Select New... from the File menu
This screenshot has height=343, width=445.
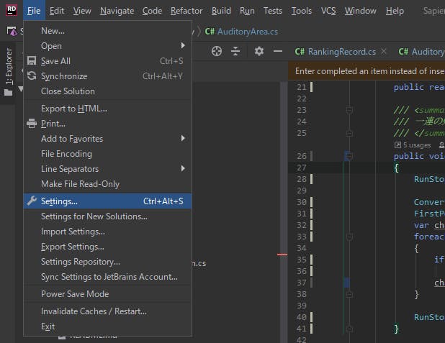(107, 31)
